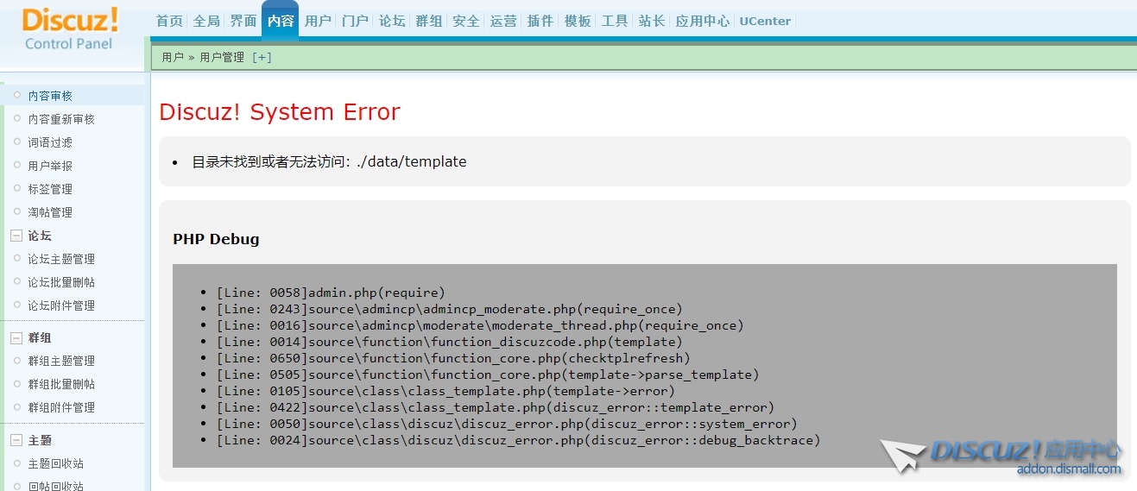Open 群组主题管理 in the sidebar
Image resolution: width=1137 pixels, height=491 pixels.
click(61, 361)
